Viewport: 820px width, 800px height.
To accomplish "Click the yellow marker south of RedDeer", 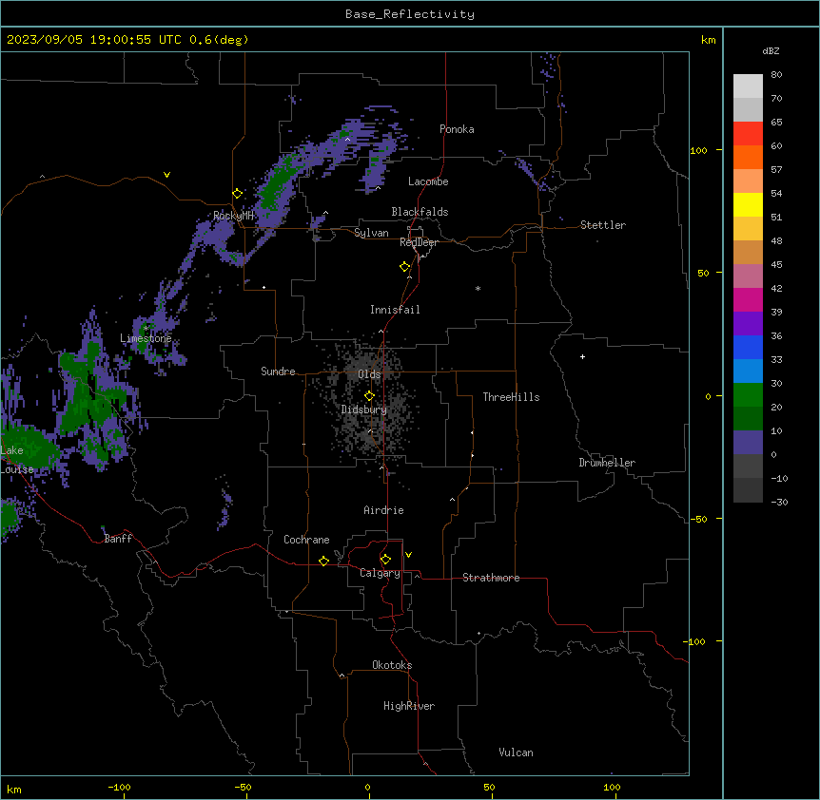I will coord(405,267).
